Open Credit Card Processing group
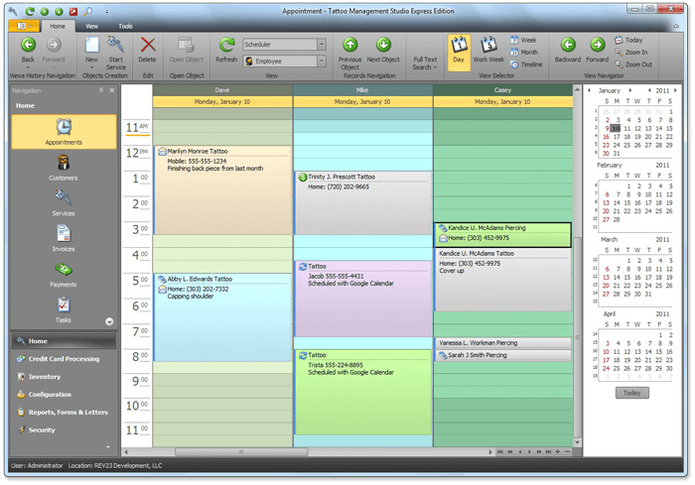695x485 pixels. pos(64,359)
